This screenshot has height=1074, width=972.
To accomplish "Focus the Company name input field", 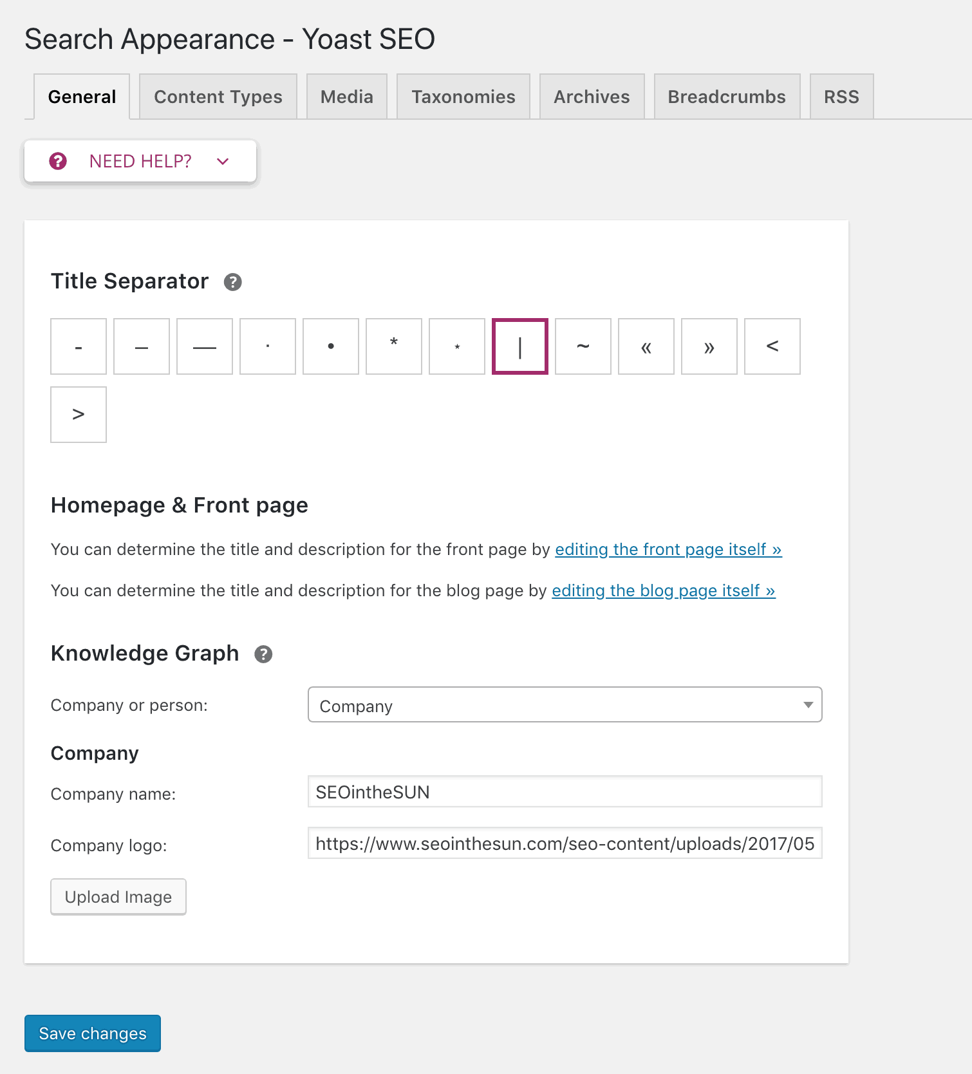I will tap(565, 791).
